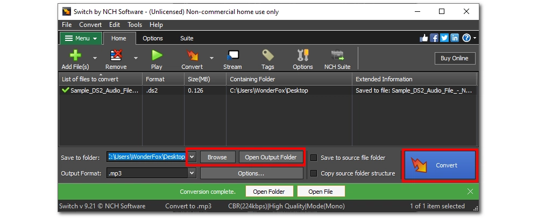
Task: Click '1 of 1 item selected' status
Action: [437, 206]
